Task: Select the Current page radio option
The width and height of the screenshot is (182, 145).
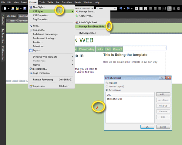Action: [x=107, y=90]
